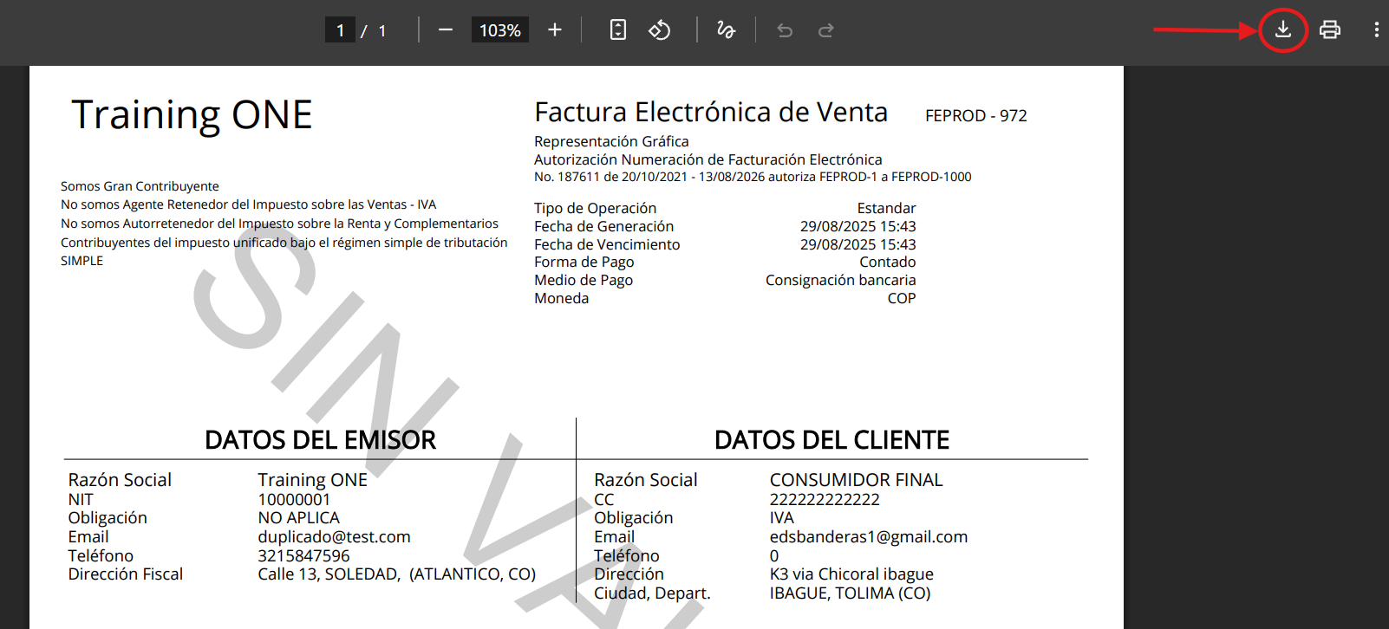This screenshot has height=629, width=1389.
Task: Redo the last annotation
Action: click(x=826, y=30)
